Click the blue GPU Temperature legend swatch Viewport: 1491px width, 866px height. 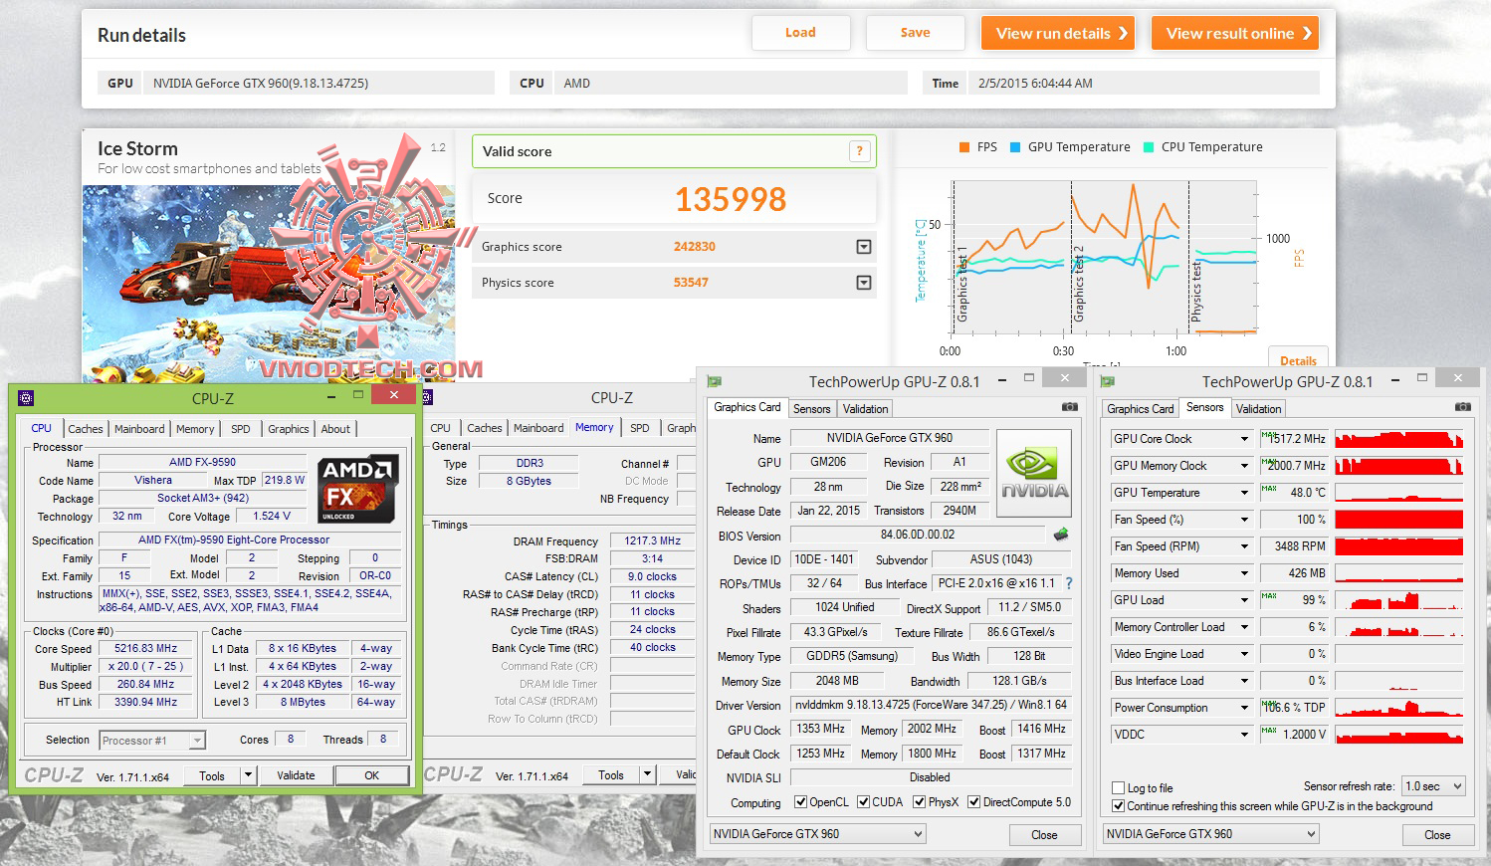pos(1015,147)
